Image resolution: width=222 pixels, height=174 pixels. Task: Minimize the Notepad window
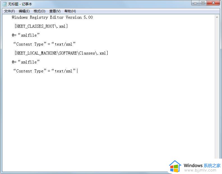tap(195, 3)
